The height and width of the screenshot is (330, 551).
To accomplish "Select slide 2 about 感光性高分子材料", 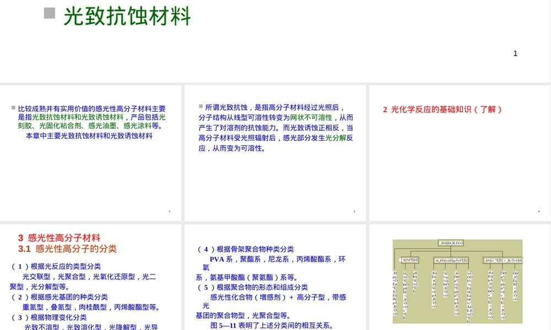I will coord(91,153).
